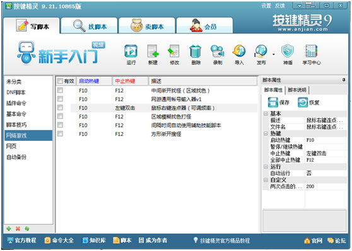Collapse the 运行 property group

(266, 167)
